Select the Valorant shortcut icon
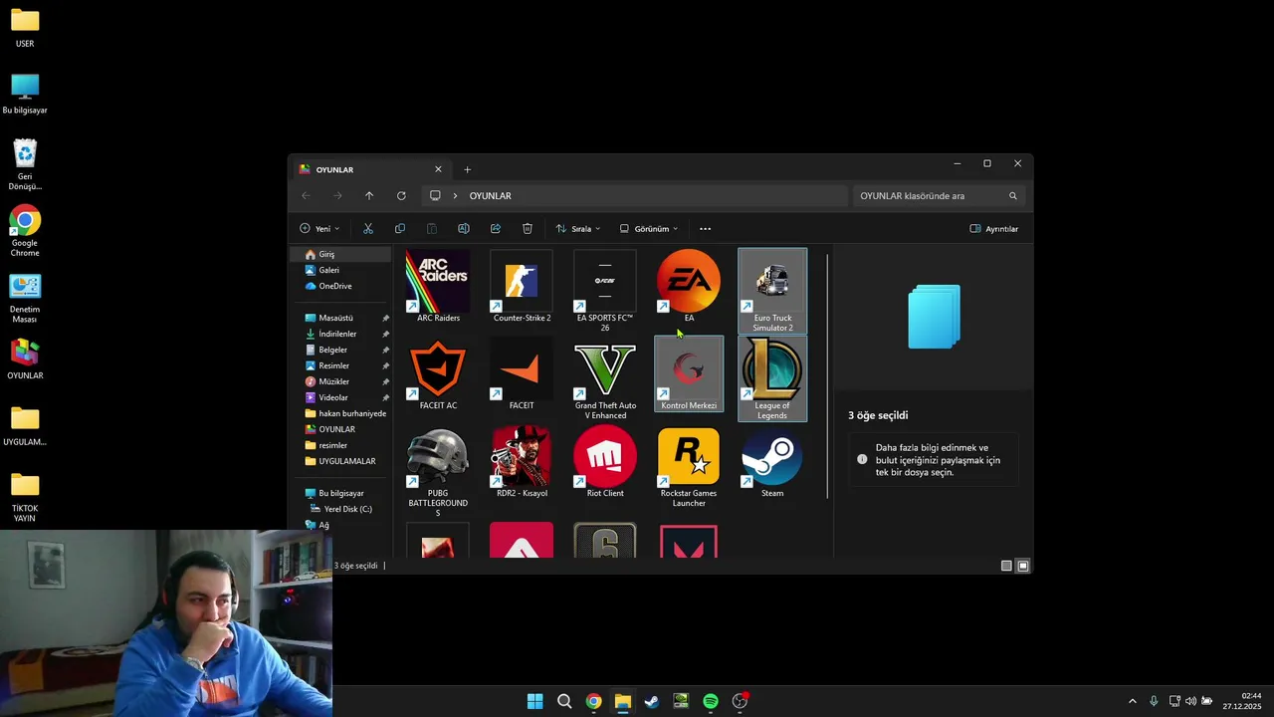 pos(689,540)
